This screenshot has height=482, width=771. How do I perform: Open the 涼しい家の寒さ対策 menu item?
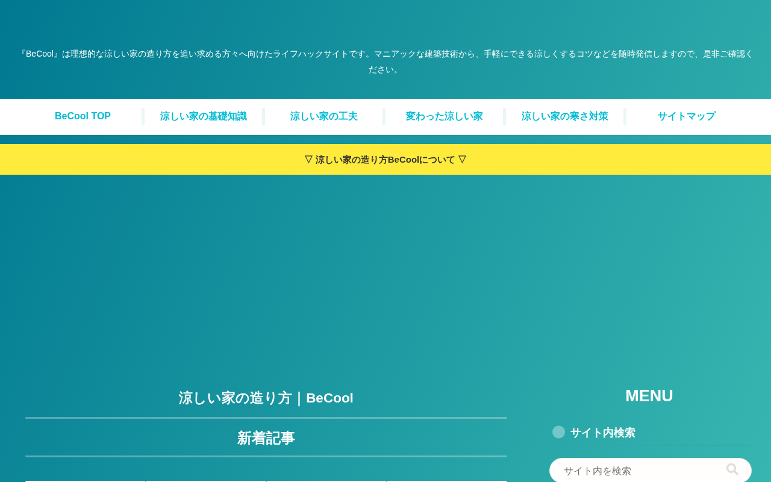(x=565, y=116)
